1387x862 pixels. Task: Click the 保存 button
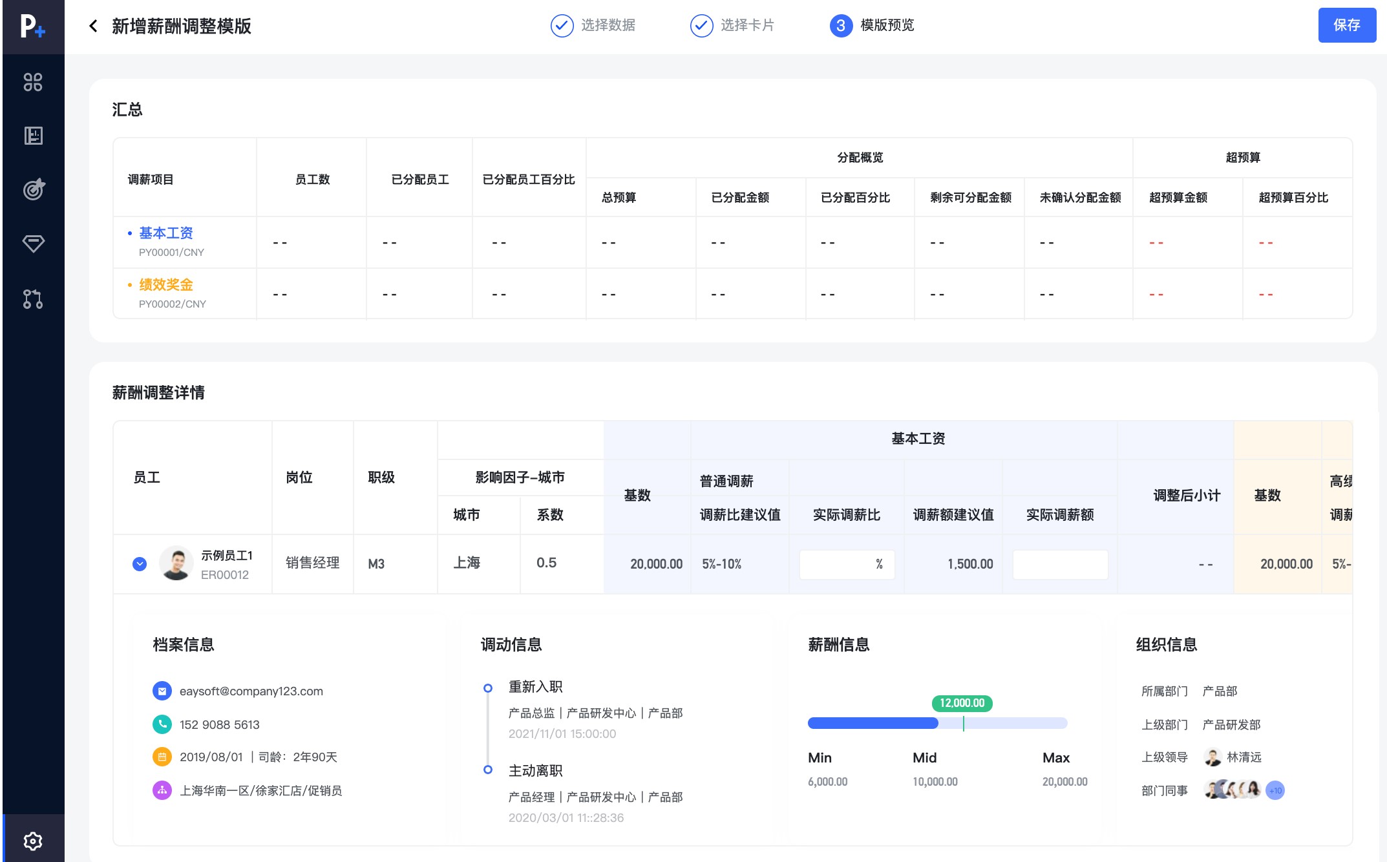(x=1346, y=25)
